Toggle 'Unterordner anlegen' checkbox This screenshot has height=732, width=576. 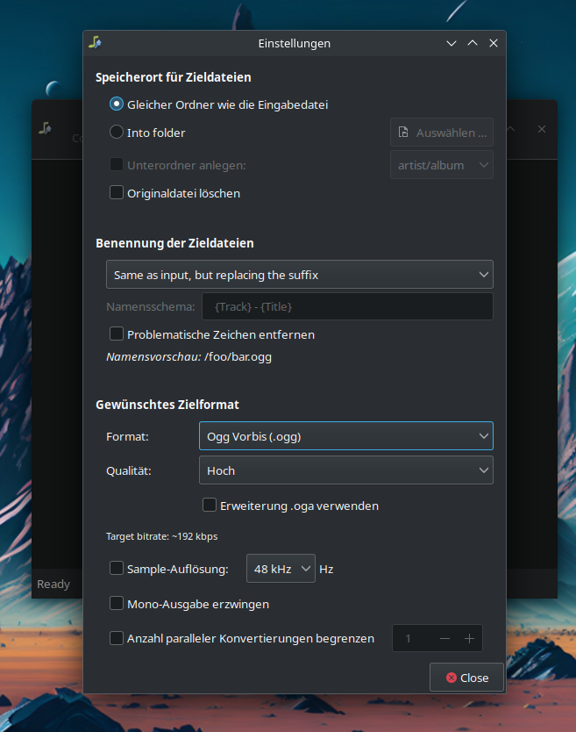(116, 165)
